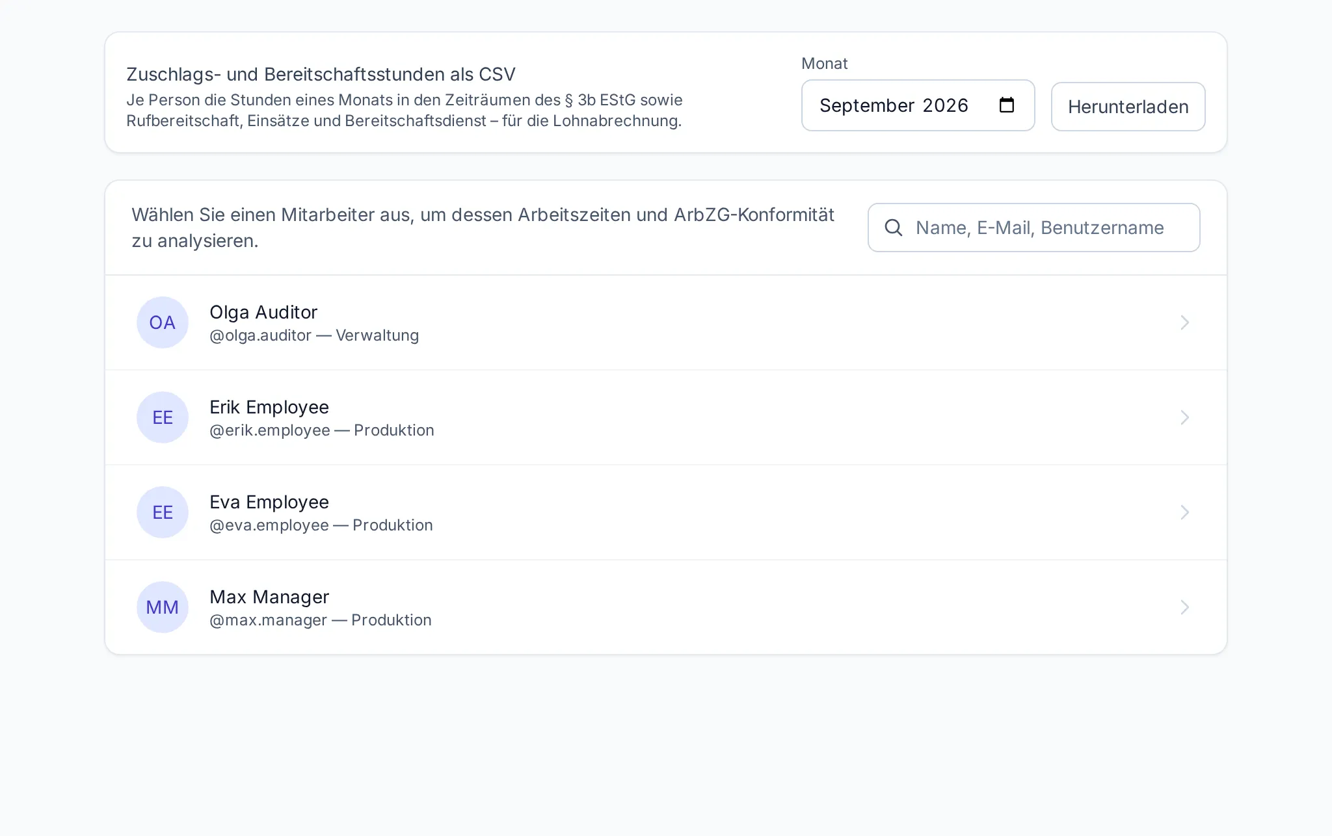1332x836 pixels.
Task: Click the avatar beside Eva Employee
Action: coord(163,512)
